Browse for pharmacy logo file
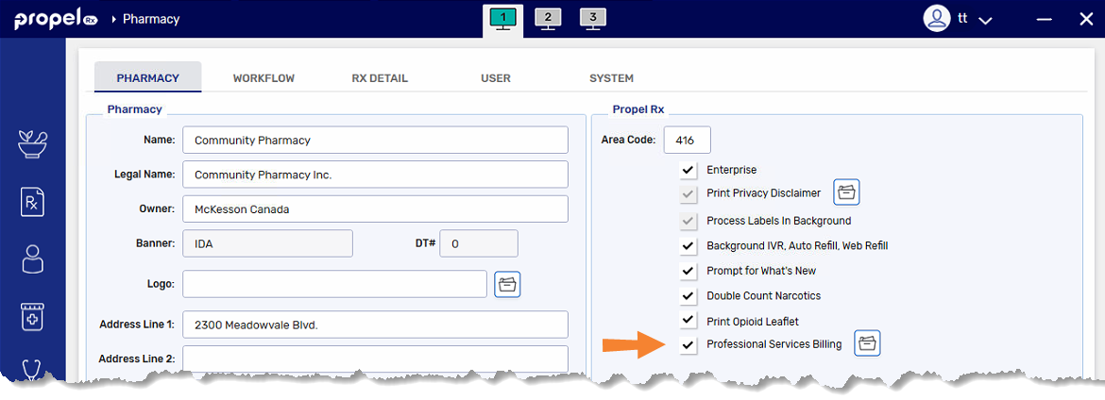 click(508, 284)
